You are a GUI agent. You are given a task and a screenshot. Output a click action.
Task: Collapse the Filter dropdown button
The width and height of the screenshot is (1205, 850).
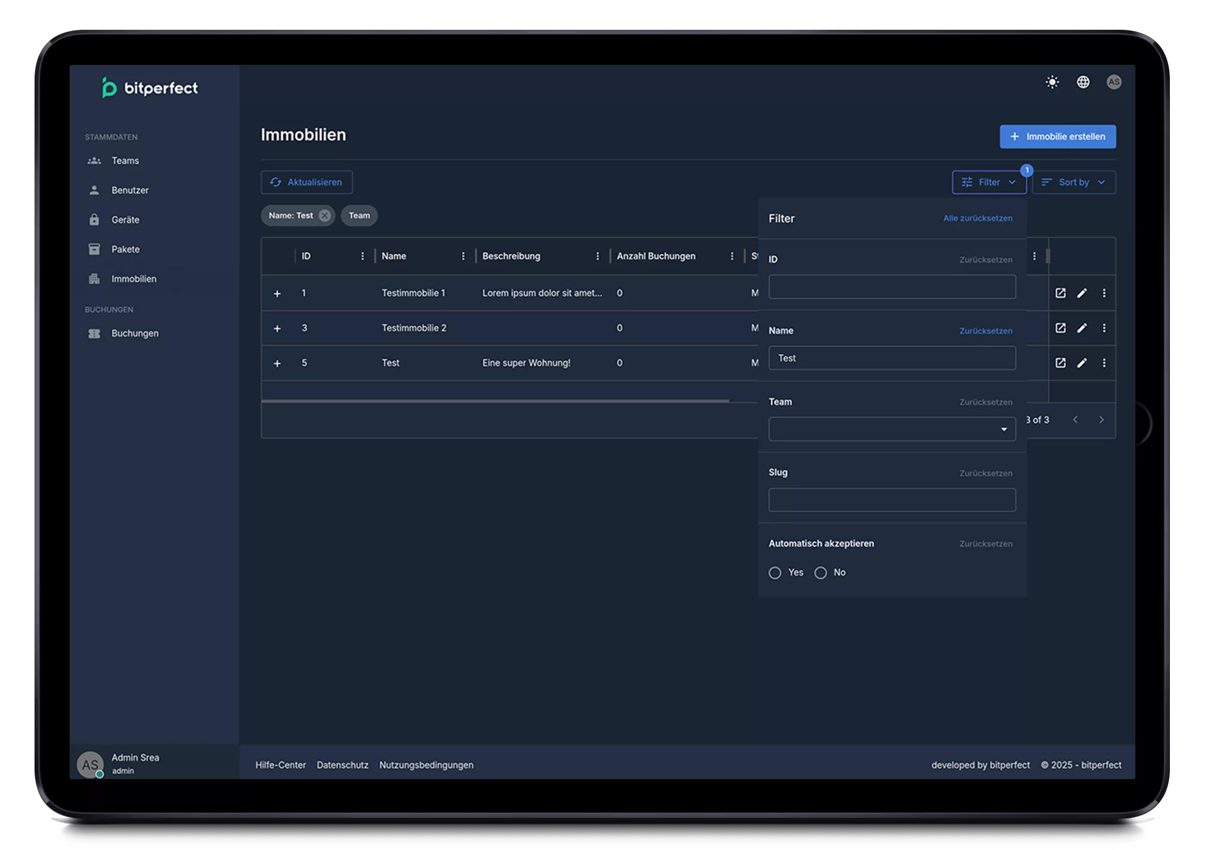[989, 182]
